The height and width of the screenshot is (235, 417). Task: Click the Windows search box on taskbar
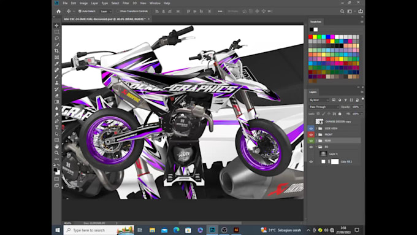99,230
